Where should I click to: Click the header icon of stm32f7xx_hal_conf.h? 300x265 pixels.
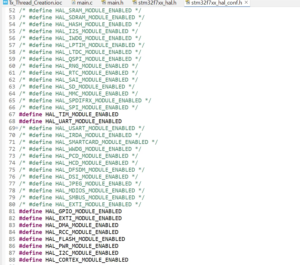coord(188,2)
